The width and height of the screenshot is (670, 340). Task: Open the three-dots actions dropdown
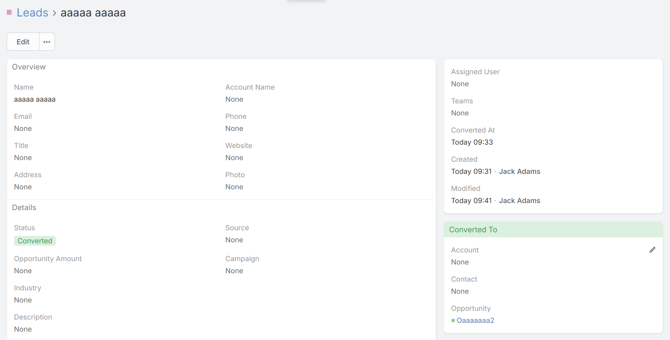point(47,42)
